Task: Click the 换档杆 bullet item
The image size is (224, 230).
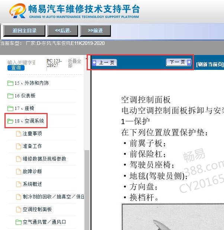Action: (144, 197)
